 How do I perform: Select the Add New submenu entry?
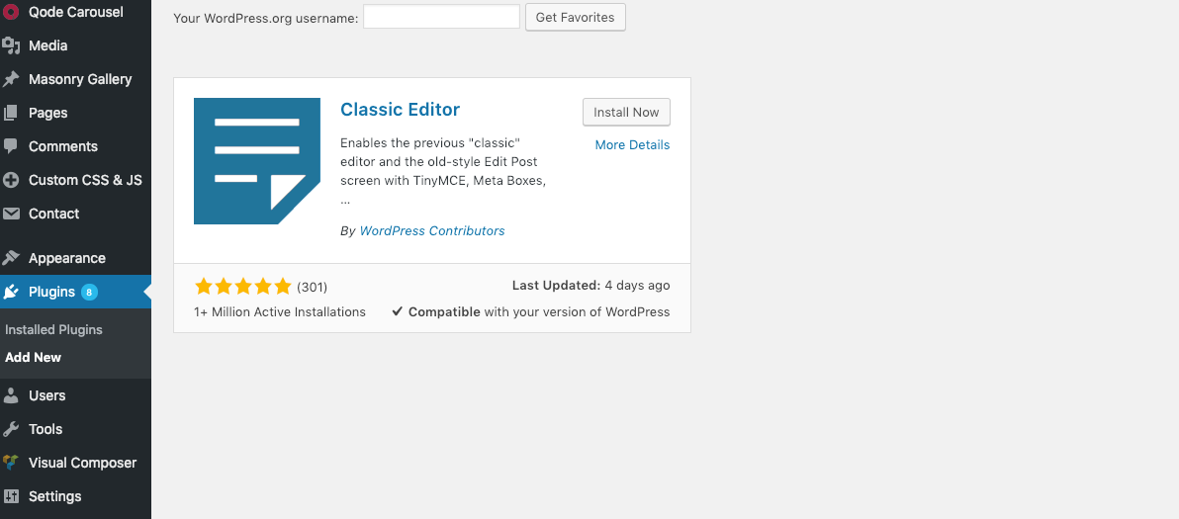(x=33, y=358)
